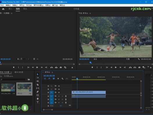153x115 pixels.
Task: Open Project panel menu
Action: pos(11,72)
